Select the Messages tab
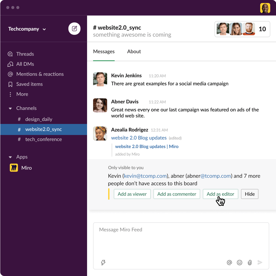This screenshot has height=276, width=276. (104, 51)
